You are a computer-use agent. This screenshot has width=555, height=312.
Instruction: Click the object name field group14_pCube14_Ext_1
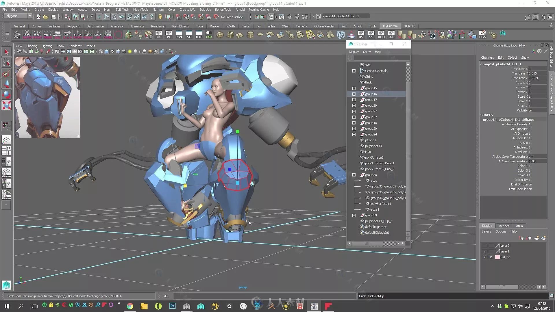[x=345, y=16]
